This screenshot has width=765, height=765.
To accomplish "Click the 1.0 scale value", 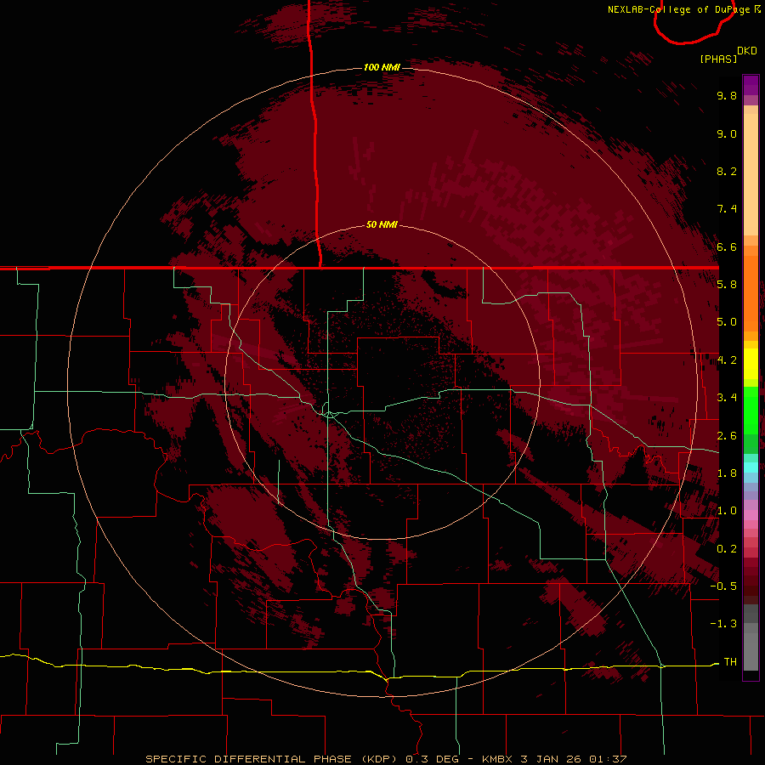I will coord(727,511).
